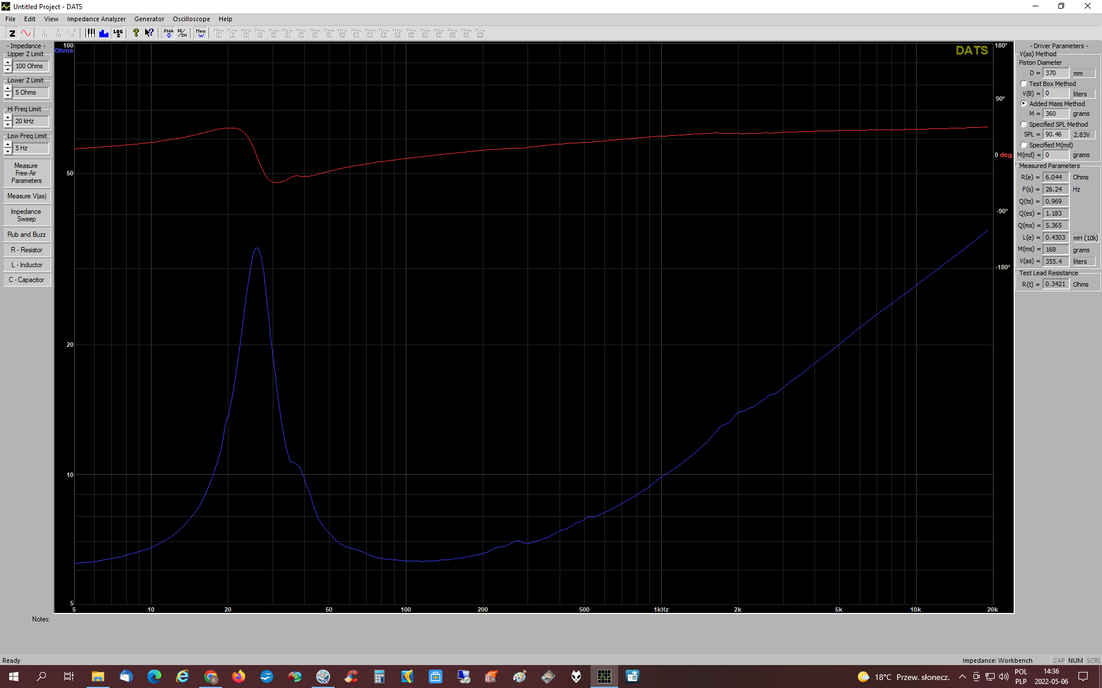This screenshot has height=688, width=1102.
Task: Select the Mem 20 memory slot icon
Action: pos(480,33)
